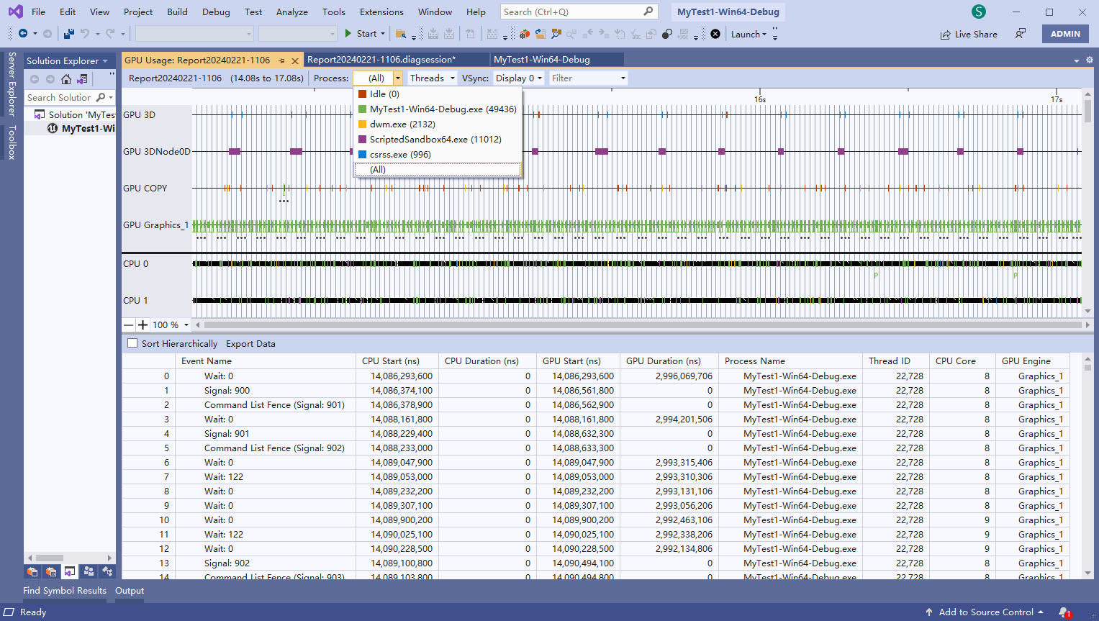Viewport: 1099px width, 621px height.
Task: Click the Open Folder icon after Start
Action: (401, 34)
